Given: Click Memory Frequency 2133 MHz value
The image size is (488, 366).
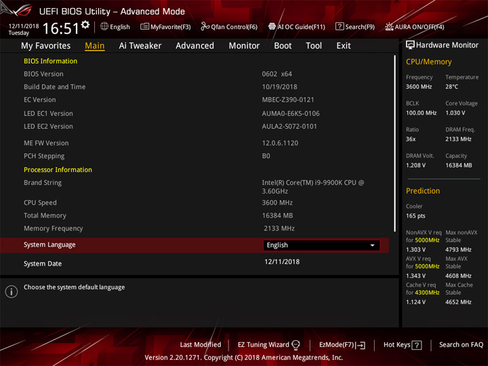Looking at the screenshot, I should pos(279,228).
